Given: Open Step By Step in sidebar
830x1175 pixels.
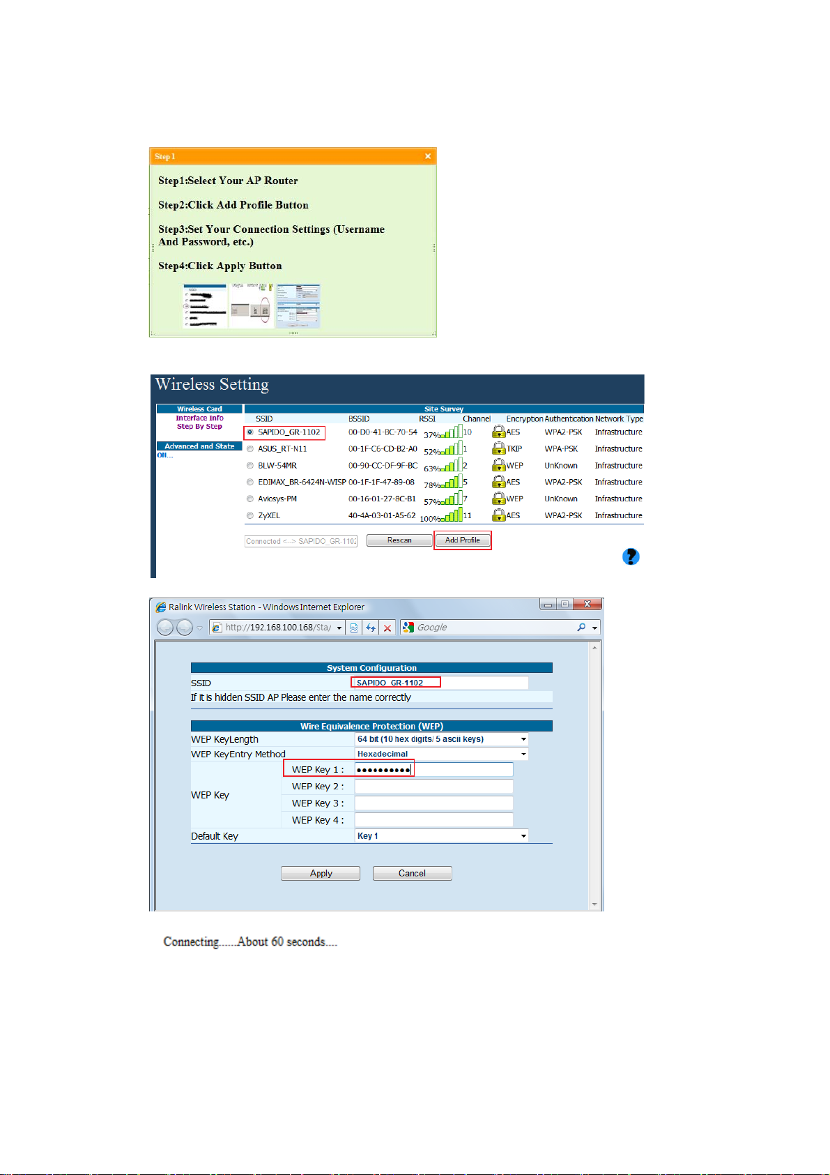Looking at the screenshot, I should (x=199, y=427).
